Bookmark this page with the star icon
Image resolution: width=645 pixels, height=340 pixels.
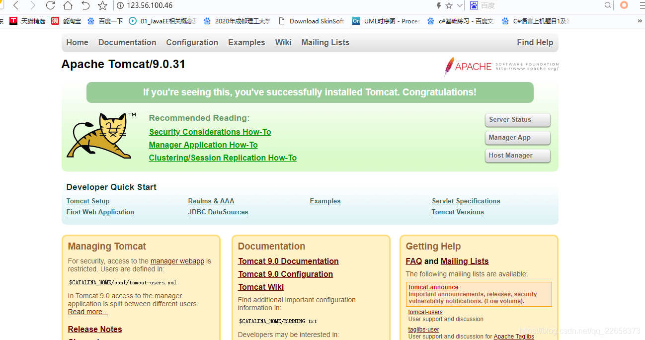coord(102,5)
